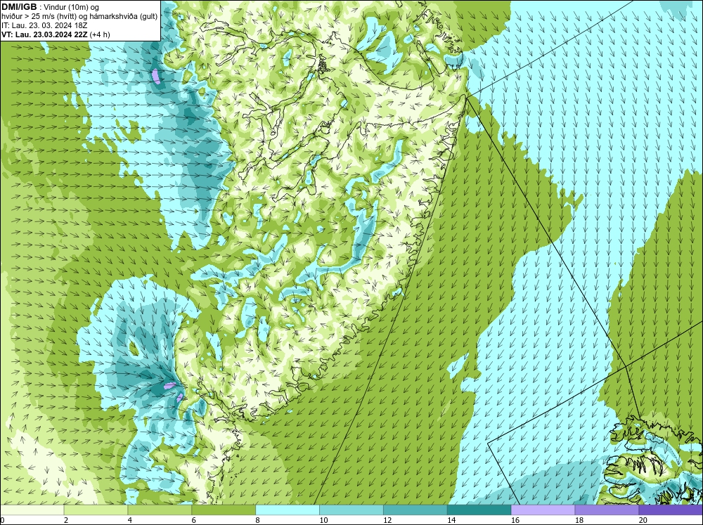Click the 18–20 m/s purple legend swatch

click(x=607, y=510)
